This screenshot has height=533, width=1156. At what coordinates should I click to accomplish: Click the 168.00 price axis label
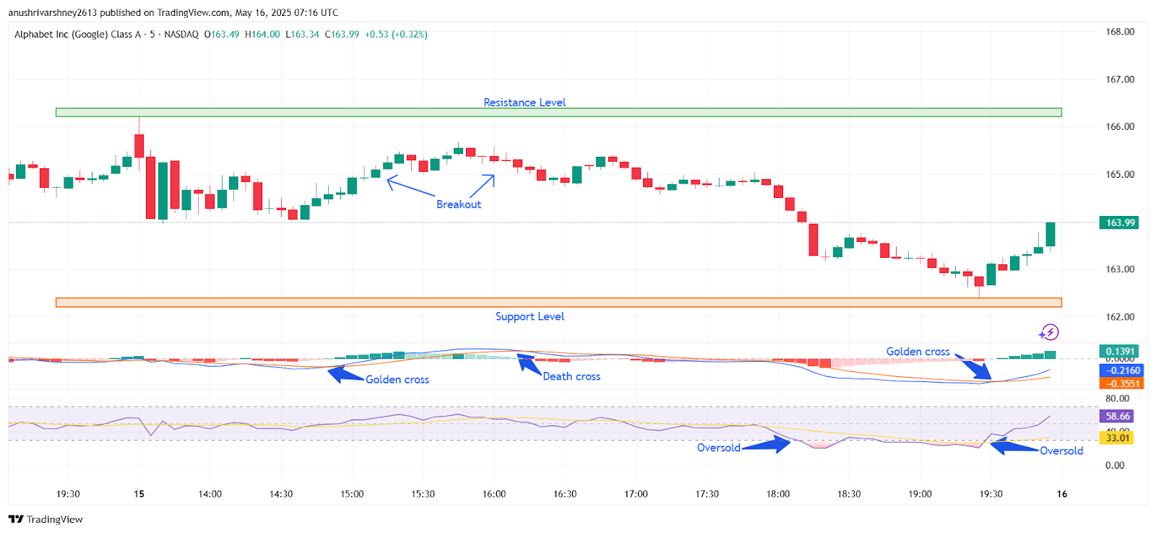tap(1120, 32)
